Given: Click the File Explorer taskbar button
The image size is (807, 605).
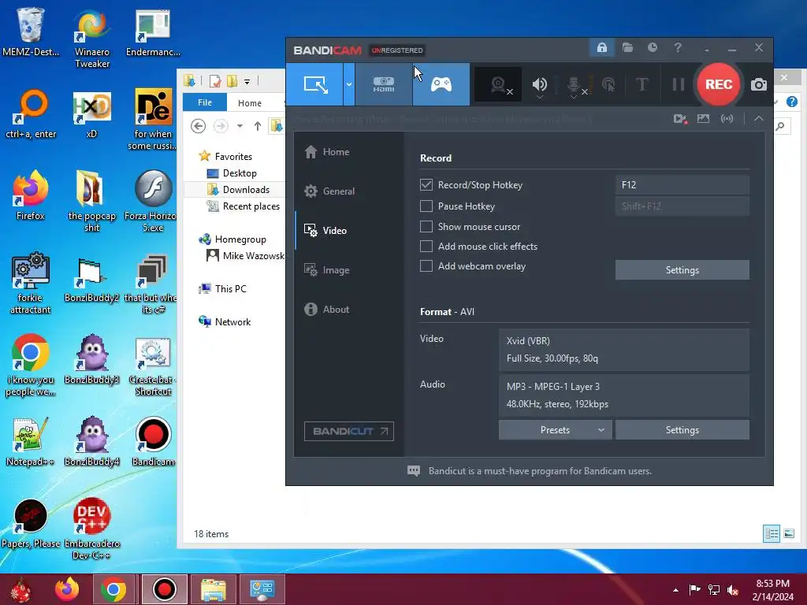Looking at the screenshot, I should pyautogui.click(x=213, y=589).
